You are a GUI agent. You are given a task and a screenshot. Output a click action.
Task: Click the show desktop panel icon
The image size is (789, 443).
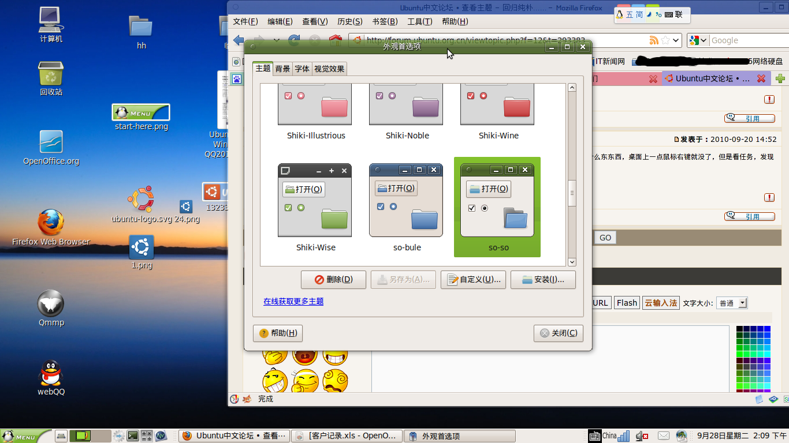tap(60, 436)
